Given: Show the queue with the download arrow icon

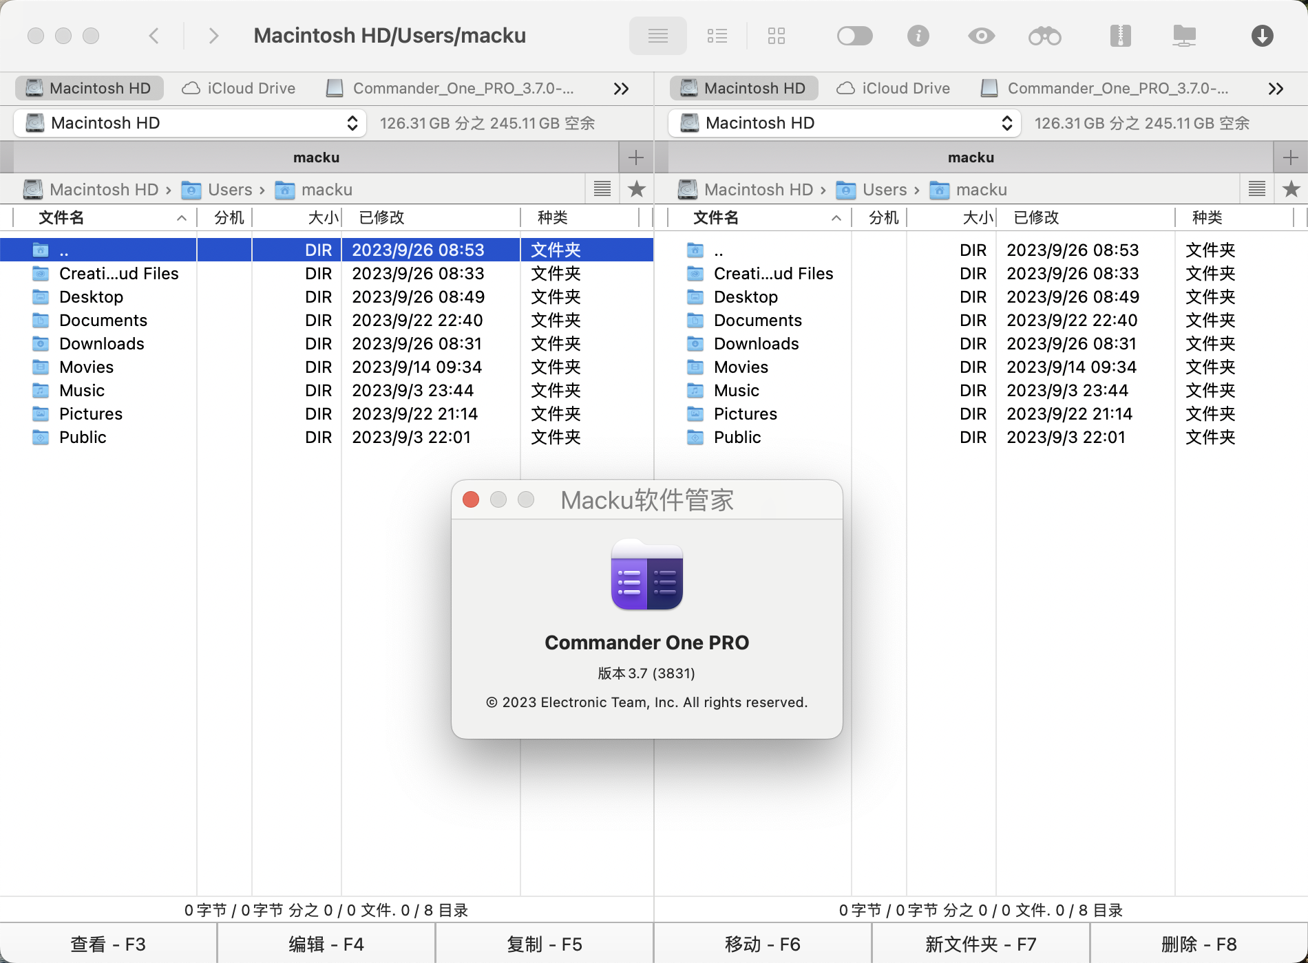Looking at the screenshot, I should click(1263, 36).
